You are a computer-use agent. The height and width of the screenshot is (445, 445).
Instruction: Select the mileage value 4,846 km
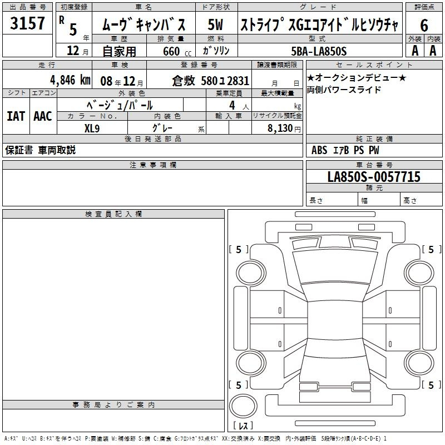click(70, 80)
